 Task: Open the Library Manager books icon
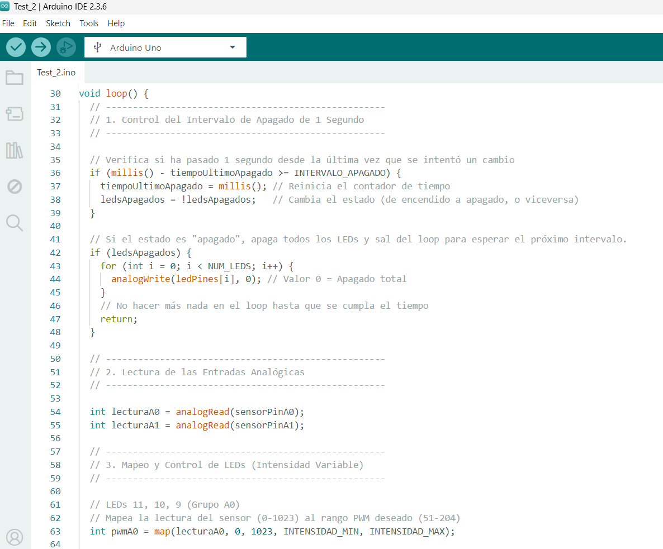coord(15,150)
